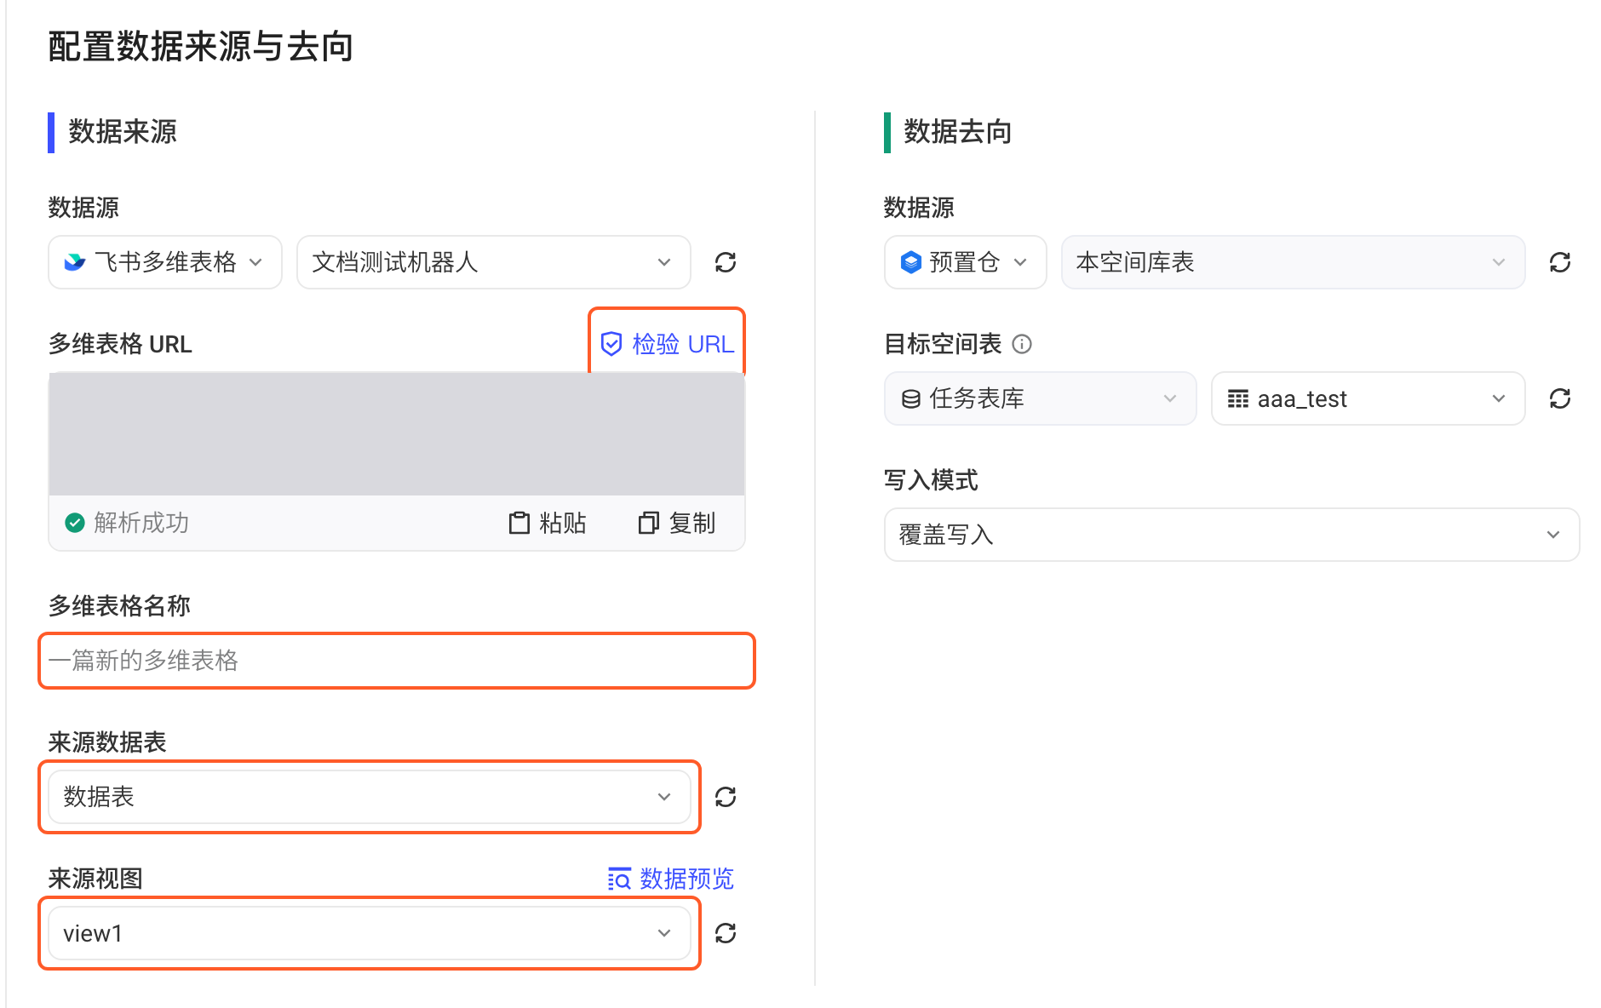Open the 数据预览 data preview link

670,879
